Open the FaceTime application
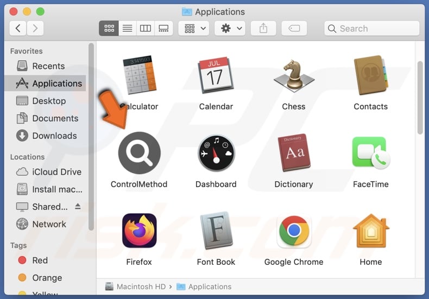429x299 pixels. click(370, 154)
